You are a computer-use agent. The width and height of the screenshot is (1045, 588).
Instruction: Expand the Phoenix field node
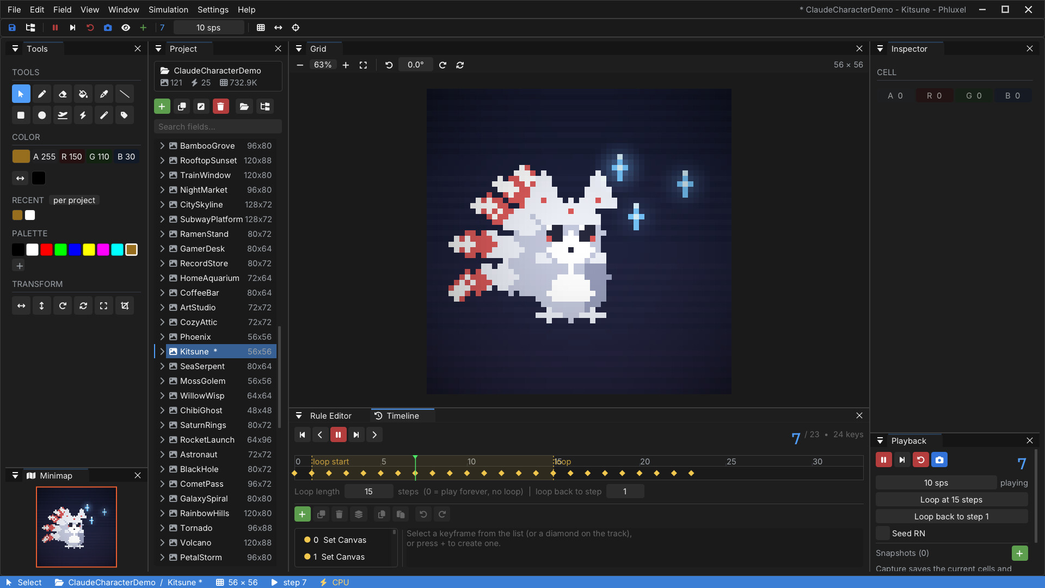coord(162,336)
